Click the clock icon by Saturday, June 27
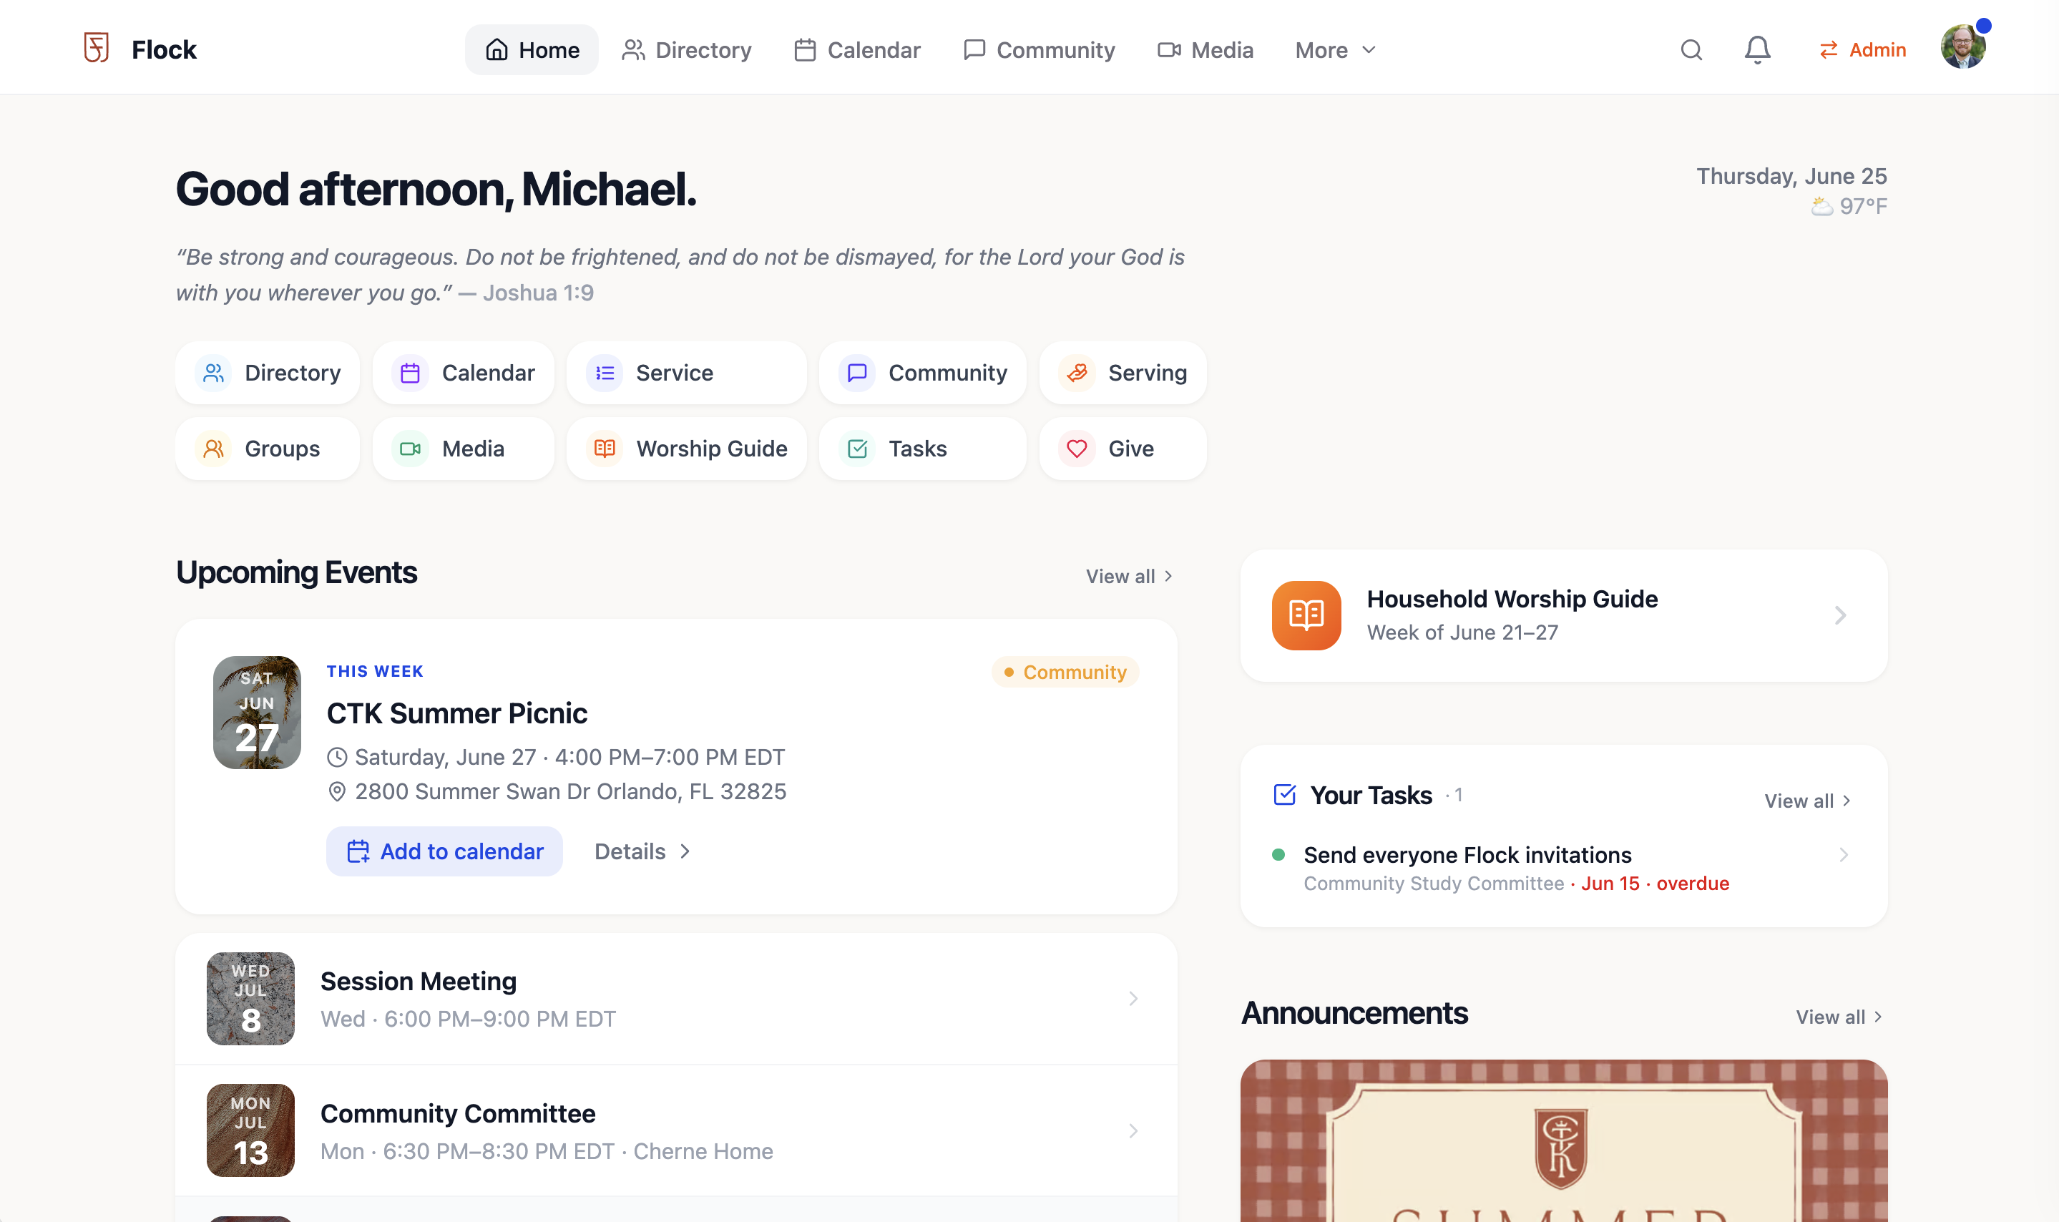Screen dimensions: 2059x1222 tap(337, 757)
